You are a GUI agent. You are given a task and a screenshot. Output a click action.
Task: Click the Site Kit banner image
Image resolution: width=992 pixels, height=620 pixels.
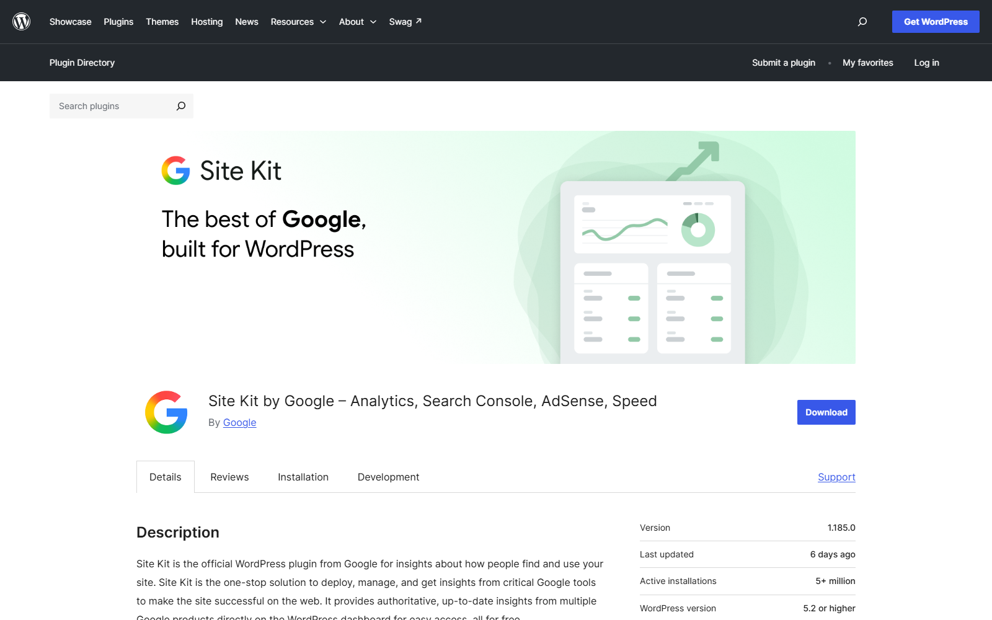click(x=496, y=247)
